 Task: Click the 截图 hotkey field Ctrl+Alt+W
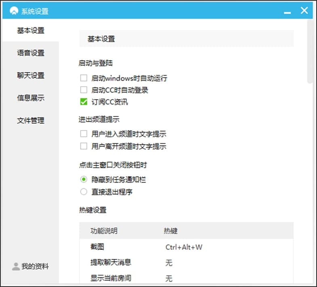tap(184, 247)
